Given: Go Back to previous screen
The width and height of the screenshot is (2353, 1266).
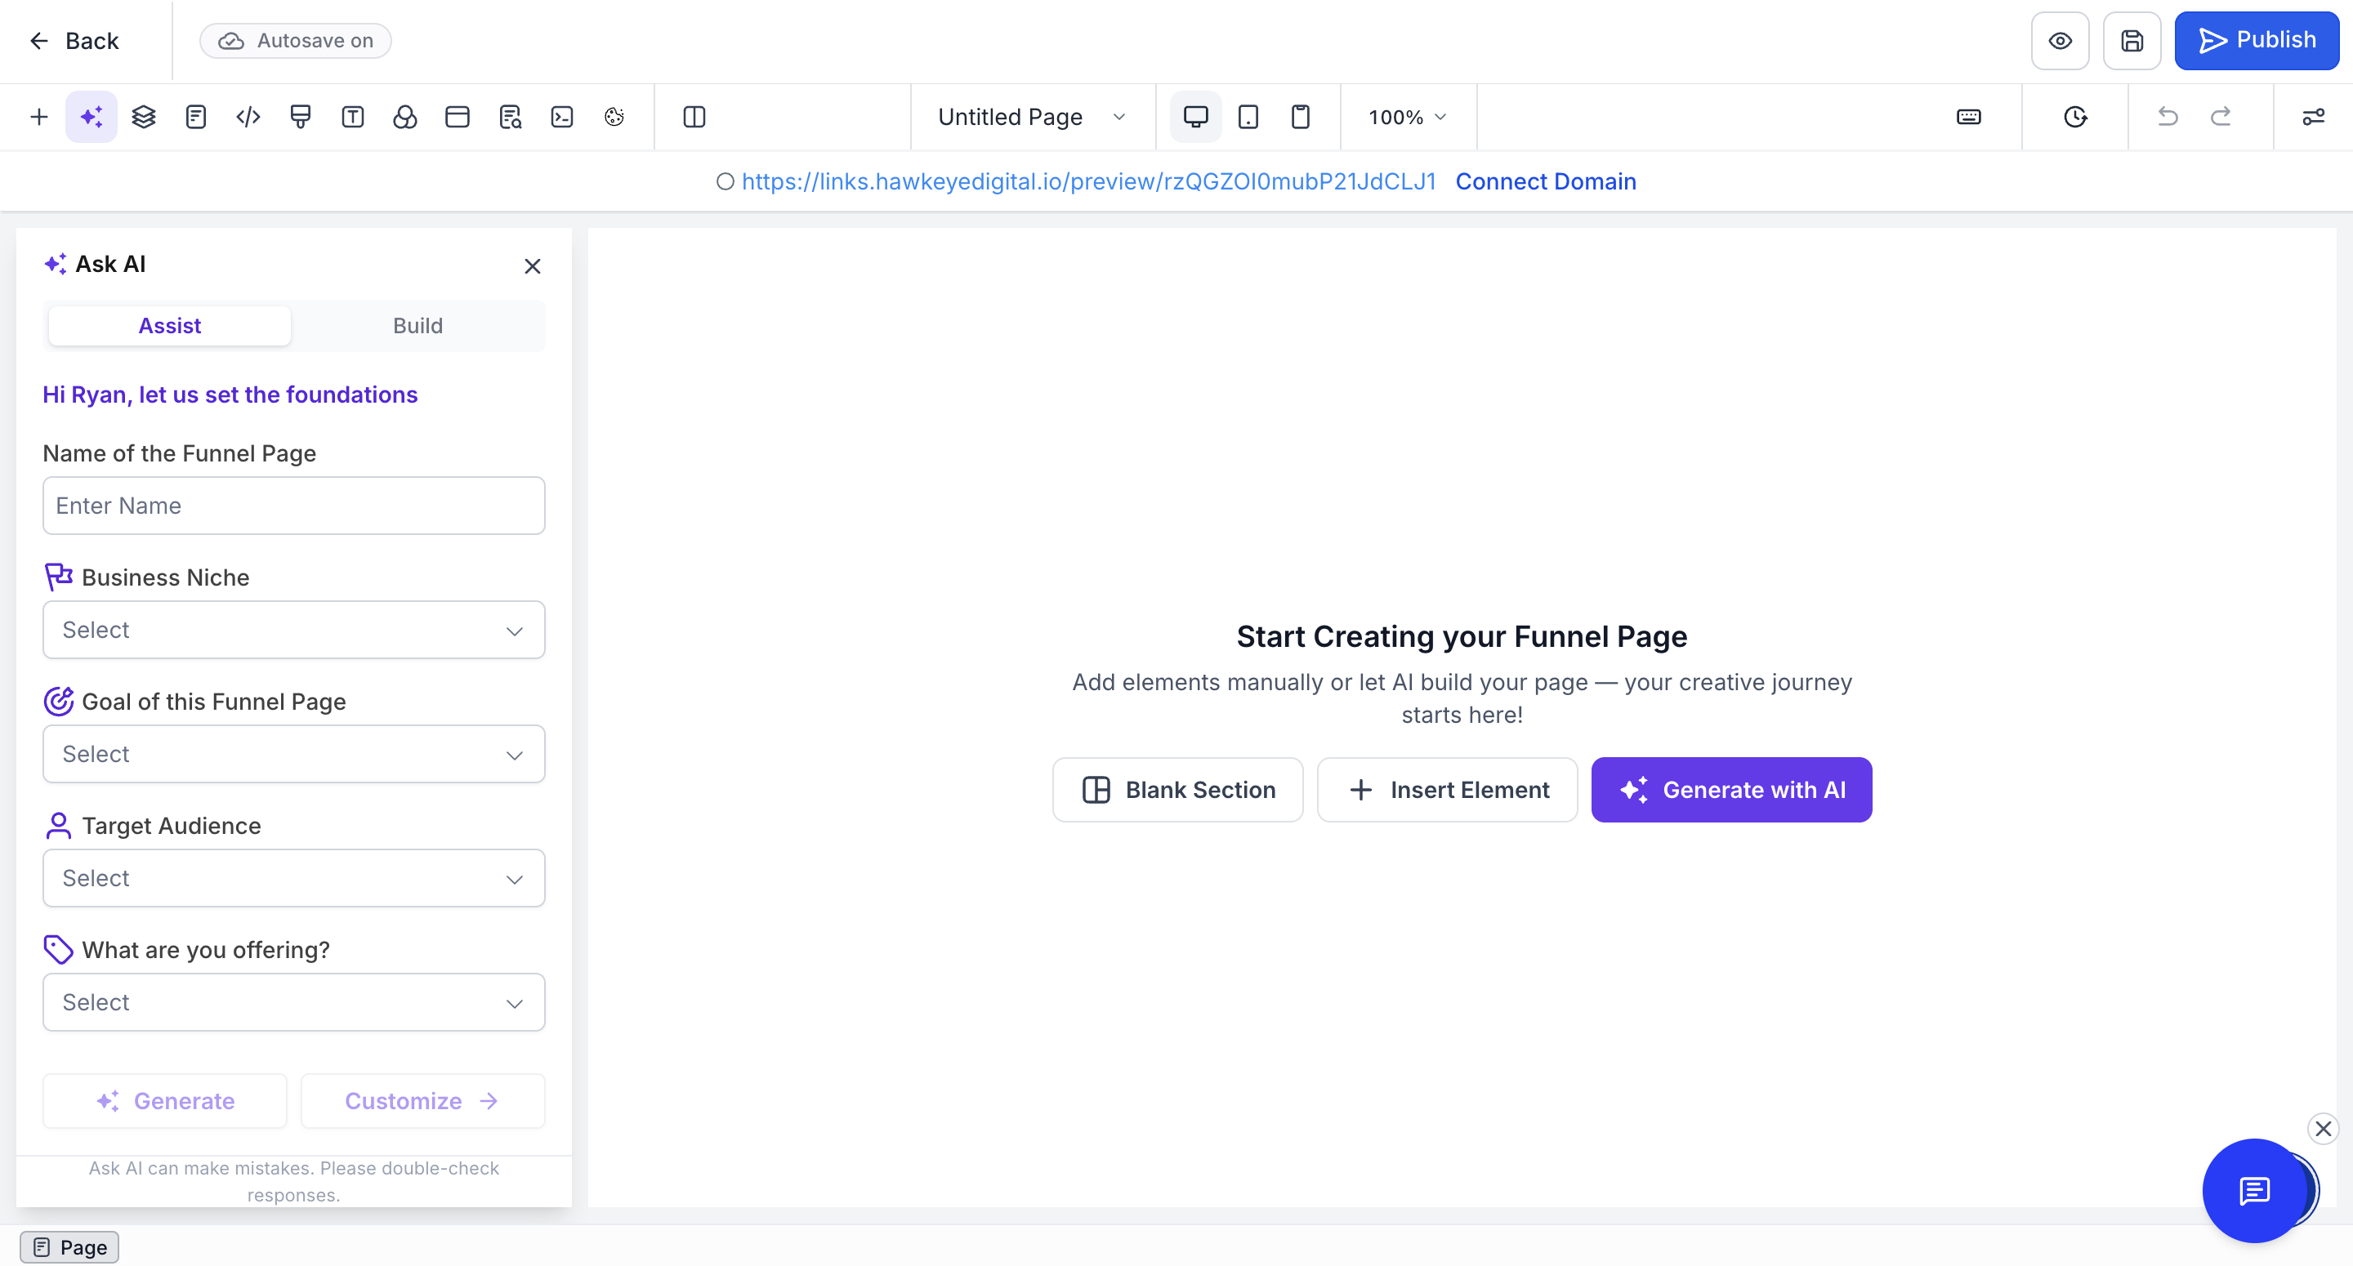Looking at the screenshot, I should (74, 41).
